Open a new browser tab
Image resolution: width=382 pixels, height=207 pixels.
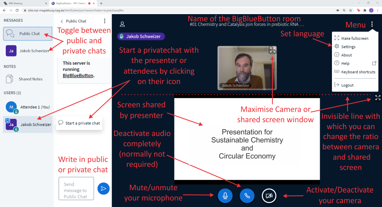click(101, 3)
